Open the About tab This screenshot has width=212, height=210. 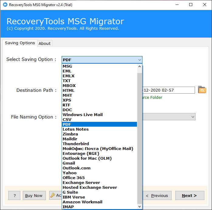click(44, 43)
